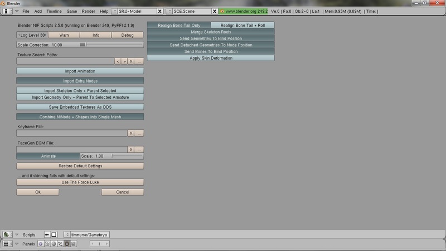Screen dimensions: 446x251
Task: Select the Logic panel icon
Action: [41, 244]
